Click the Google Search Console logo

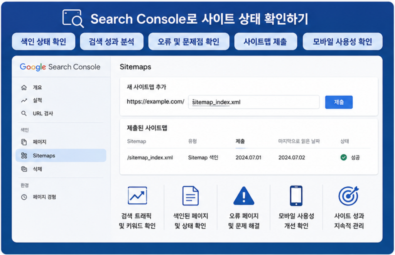(x=60, y=67)
